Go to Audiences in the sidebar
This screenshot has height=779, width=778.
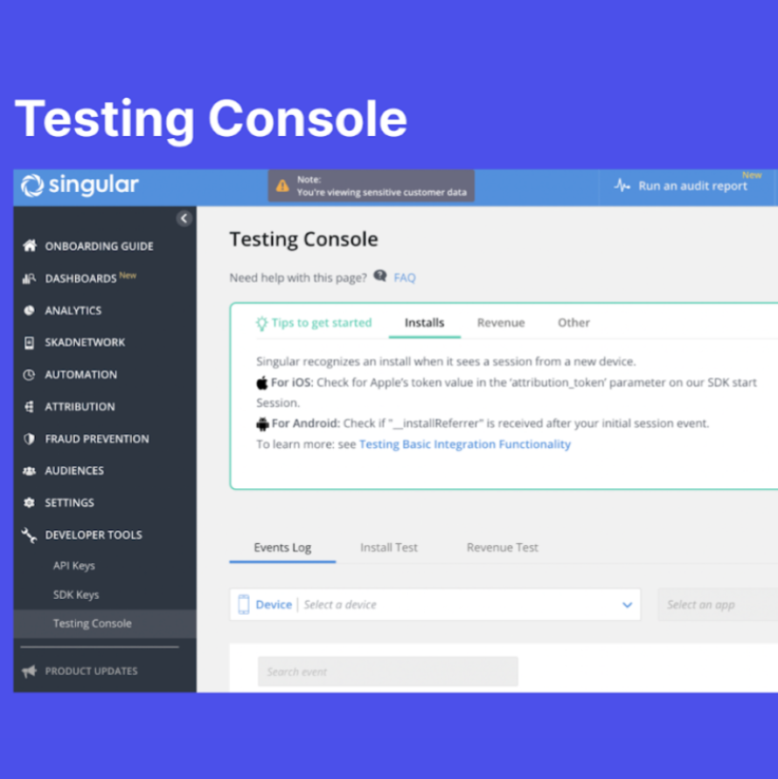[x=74, y=471]
